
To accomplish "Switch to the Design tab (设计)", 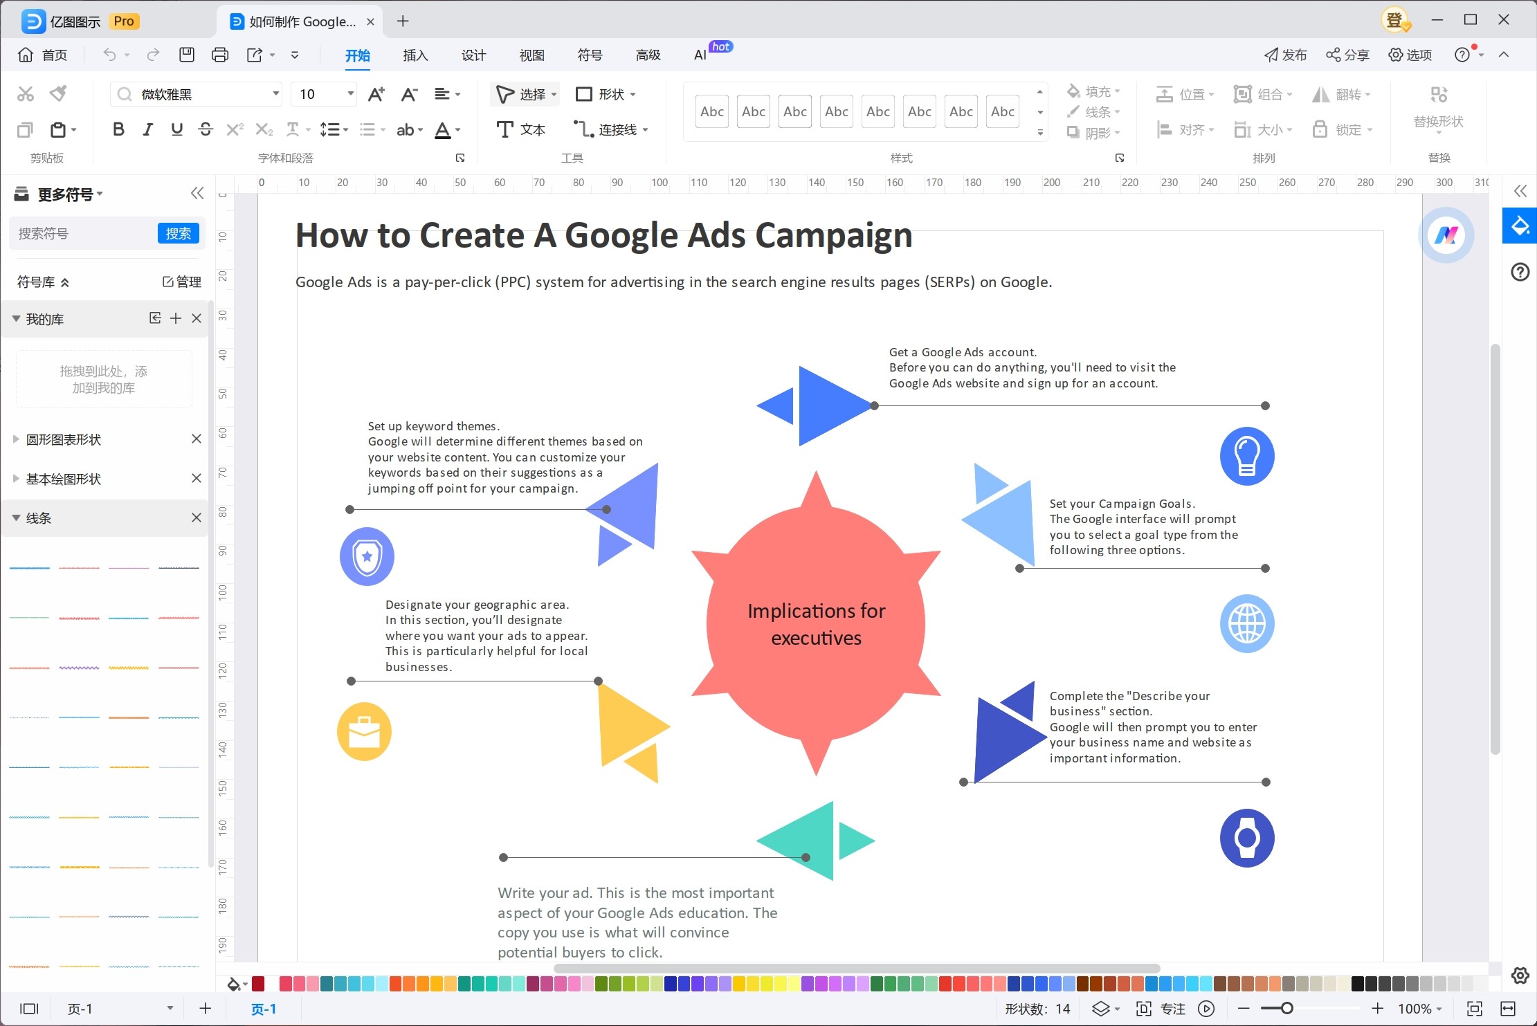I will [x=473, y=55].
